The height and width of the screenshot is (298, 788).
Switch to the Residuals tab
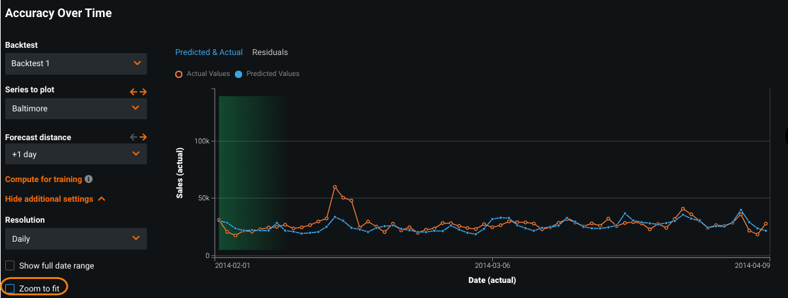(270, 52)
